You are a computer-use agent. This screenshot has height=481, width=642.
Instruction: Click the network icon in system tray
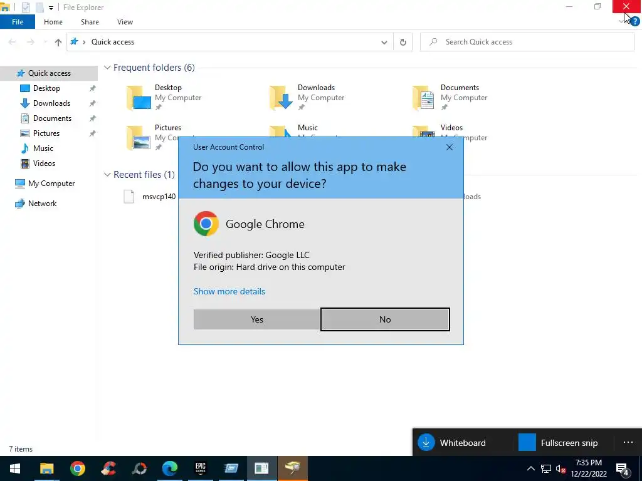tap(546, 468)
